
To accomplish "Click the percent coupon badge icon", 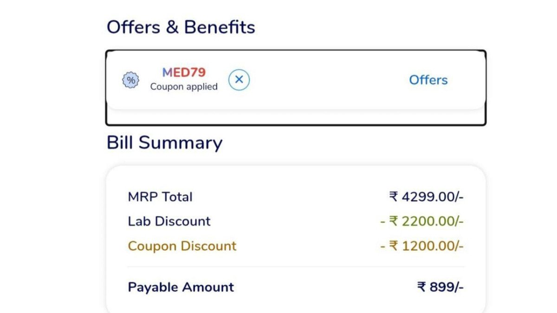I will coord(130,80).
